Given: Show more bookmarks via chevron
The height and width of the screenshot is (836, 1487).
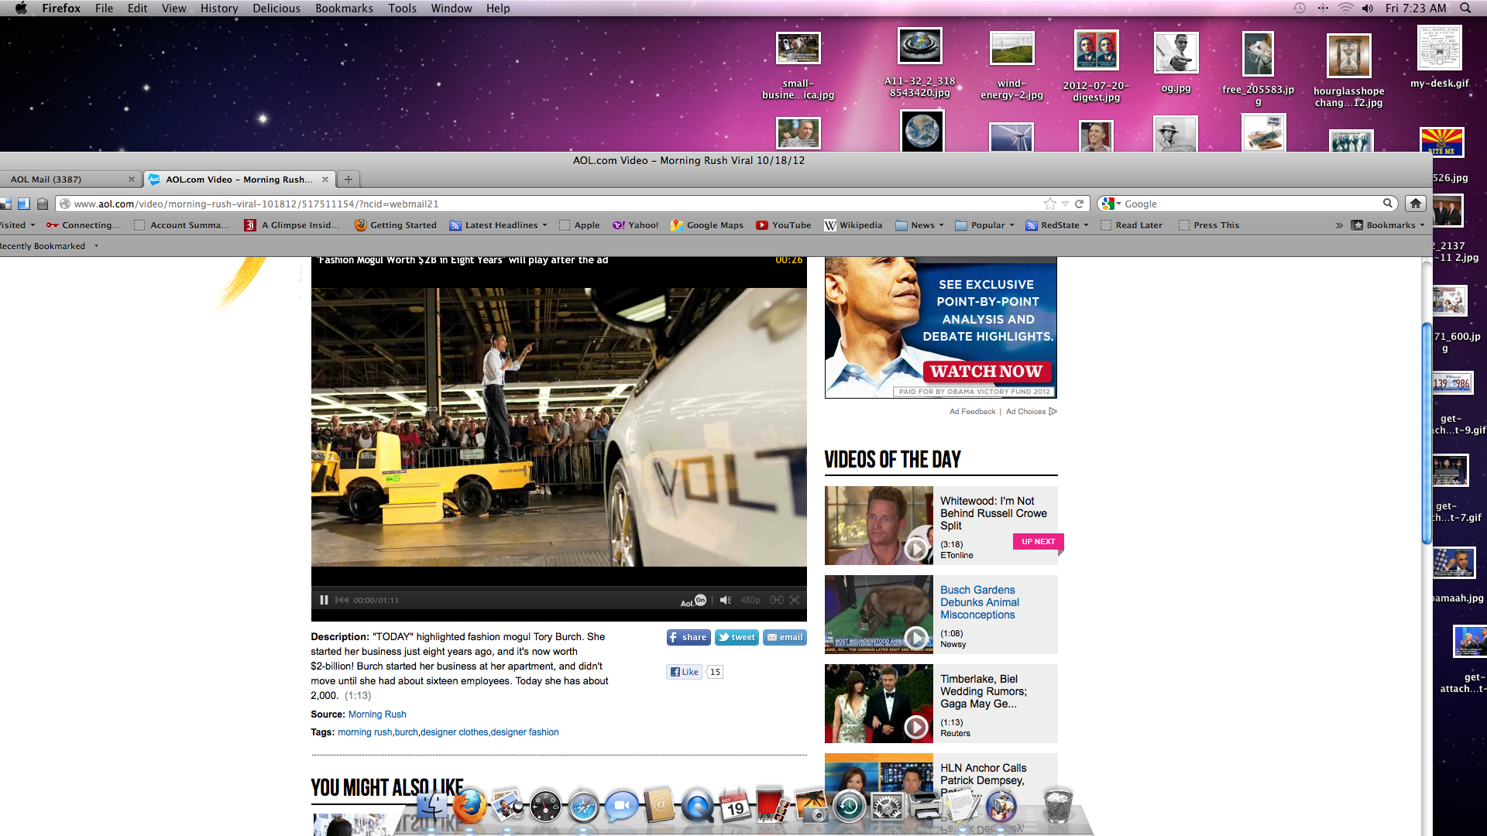Looking at the screenshot, I should tap(1339, 225).
